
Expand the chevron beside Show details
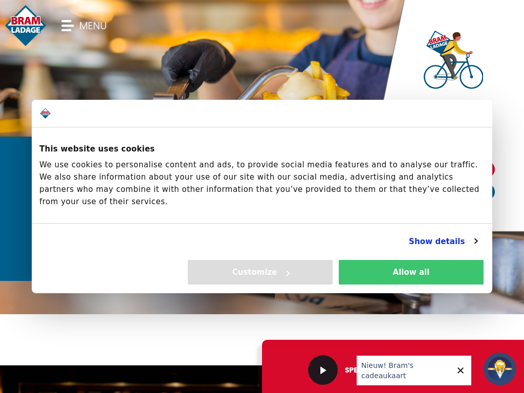(x=476, y=241)
